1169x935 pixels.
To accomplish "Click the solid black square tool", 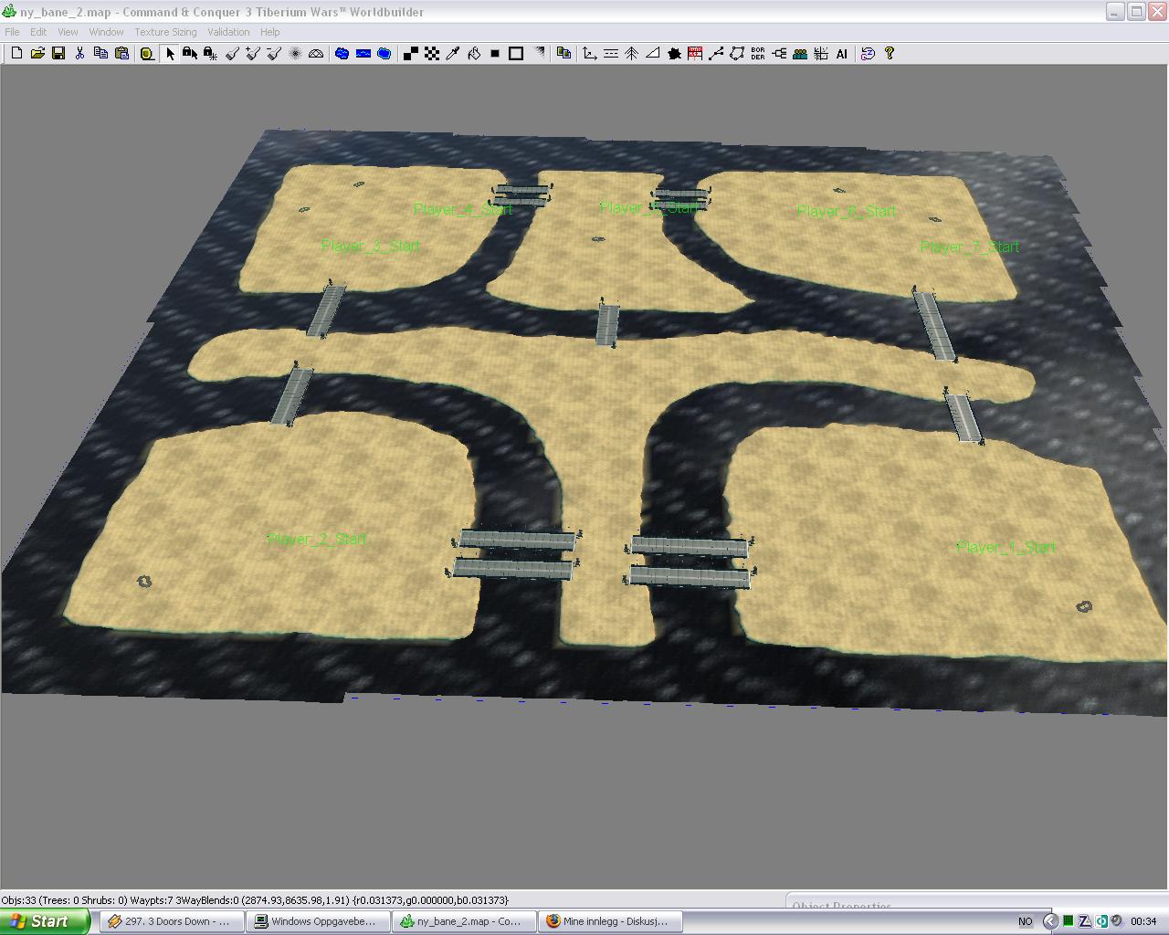I will [x=495, y=54].
